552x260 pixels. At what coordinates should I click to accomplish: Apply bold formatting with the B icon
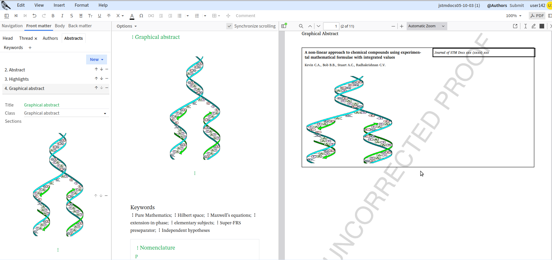(x=53, y=16)
